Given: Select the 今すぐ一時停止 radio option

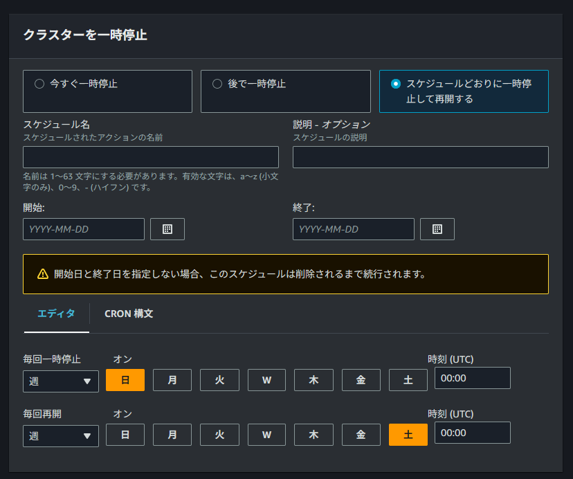Looking at the screenshot, I should pos(39,83).
